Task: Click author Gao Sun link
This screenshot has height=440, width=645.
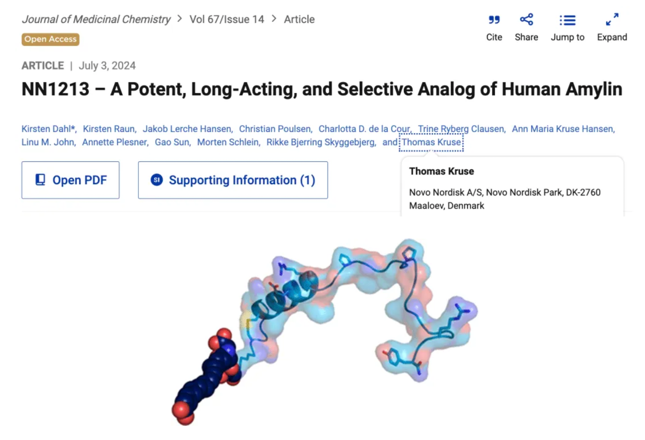Action: (172, 142)
